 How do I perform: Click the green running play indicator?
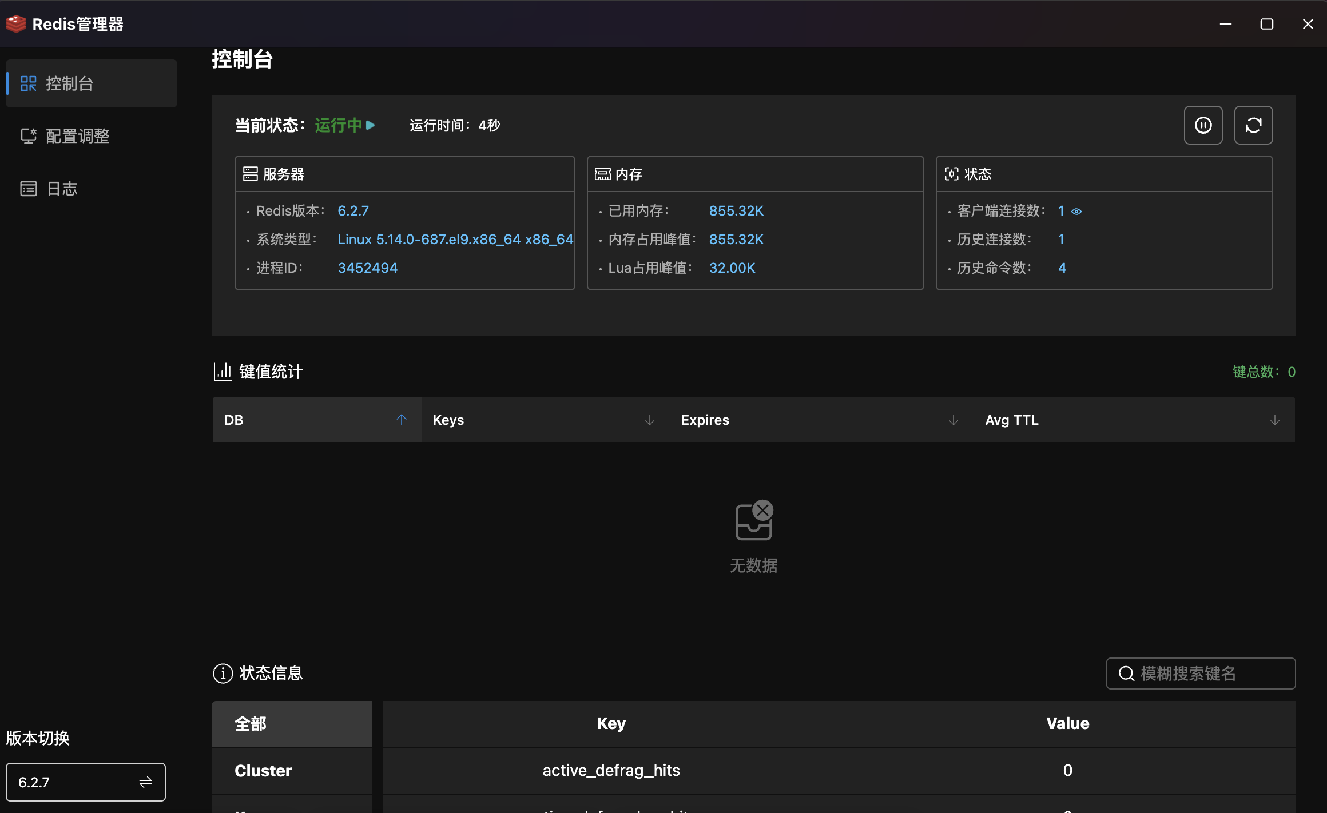(371, 125)
